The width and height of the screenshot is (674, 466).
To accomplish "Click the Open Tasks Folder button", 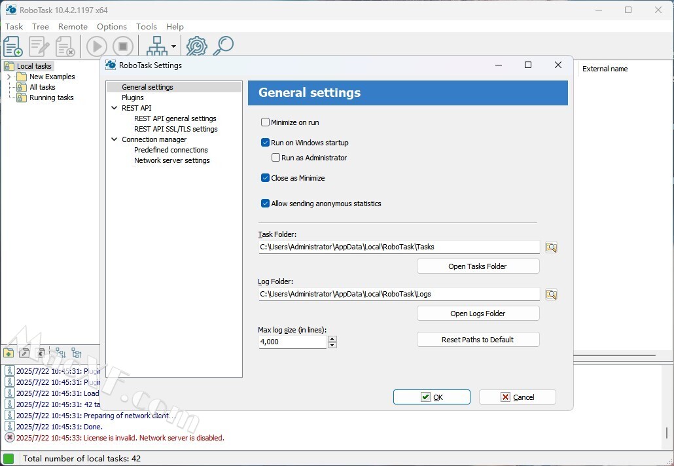I will click(x=478, y=266).
